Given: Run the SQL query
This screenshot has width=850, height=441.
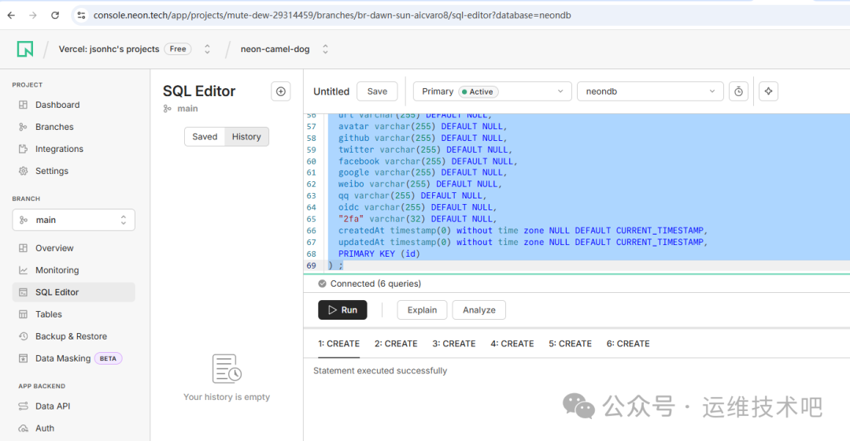Looking at the screenshot, I should tap(342, 309).
